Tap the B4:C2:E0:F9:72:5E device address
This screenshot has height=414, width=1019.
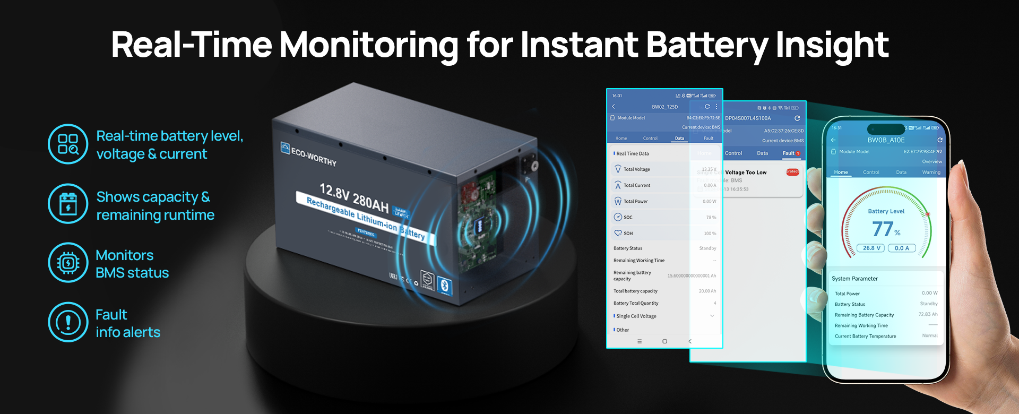click(703, 118)
